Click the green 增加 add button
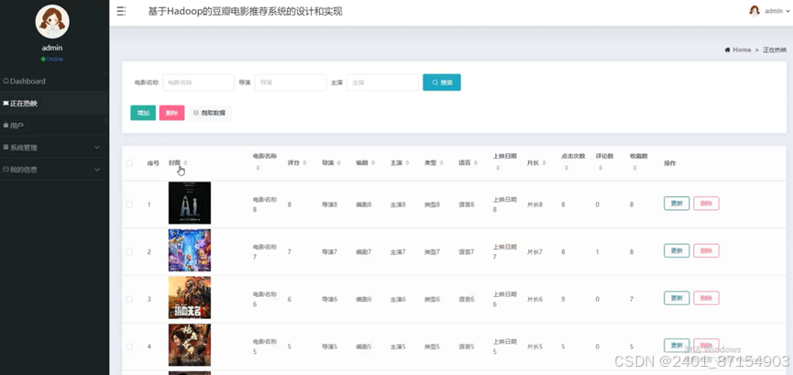793x375 pixels. (x=143, y=113)
